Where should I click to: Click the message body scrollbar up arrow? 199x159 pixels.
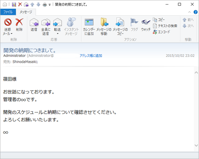point(196,73)
